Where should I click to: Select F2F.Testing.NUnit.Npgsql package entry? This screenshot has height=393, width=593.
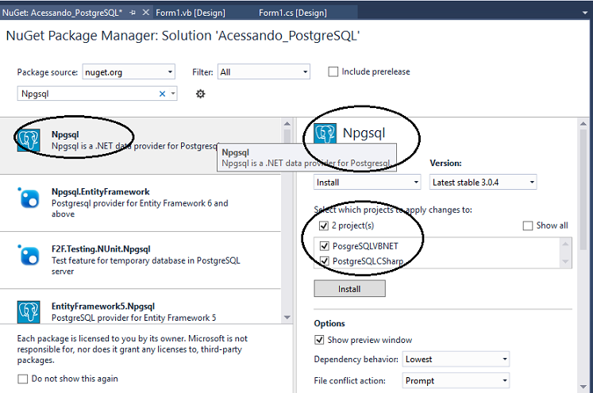141,260
